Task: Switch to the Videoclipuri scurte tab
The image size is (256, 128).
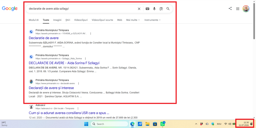Action: tap(102, 20)
